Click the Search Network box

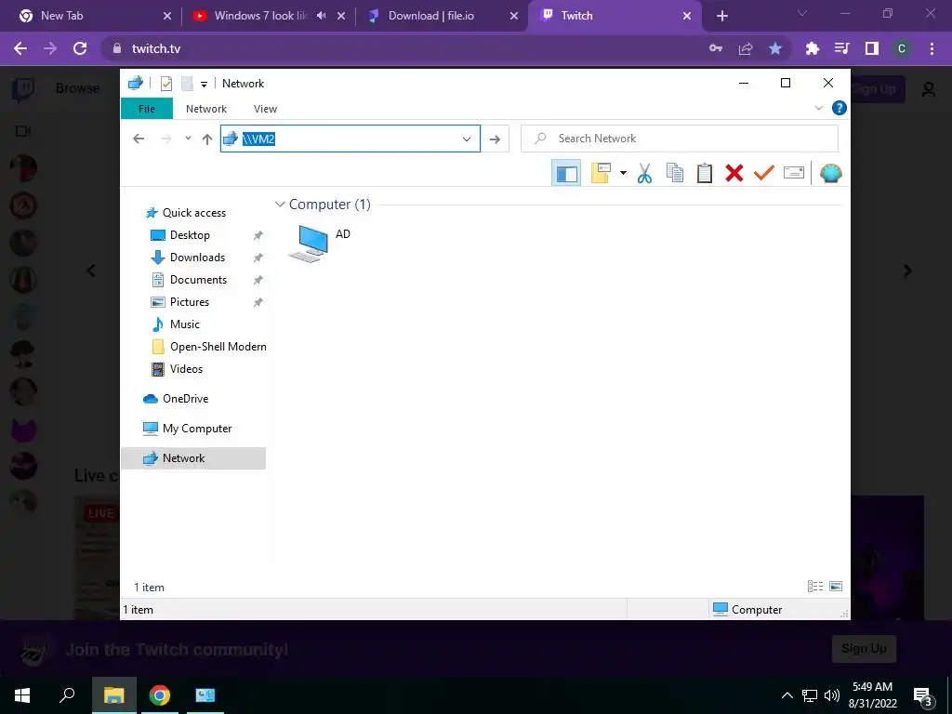(x=680, y=139)
